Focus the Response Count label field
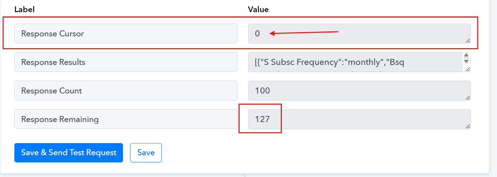 click(126, 91)
